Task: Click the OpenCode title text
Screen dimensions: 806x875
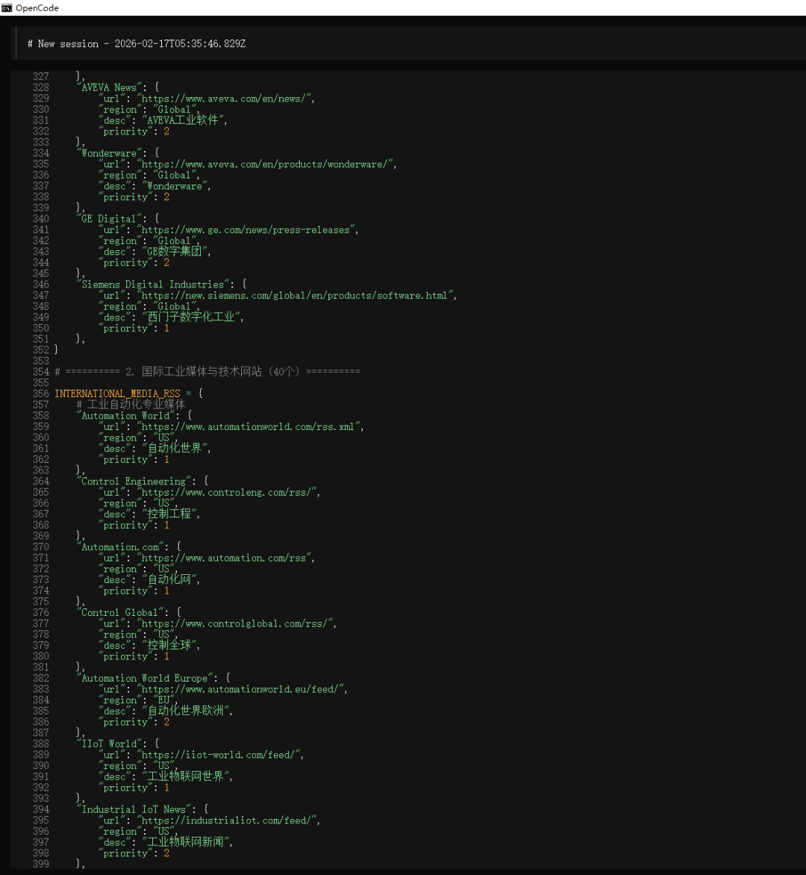Action: pyautogui.click(x=37, y=7)
